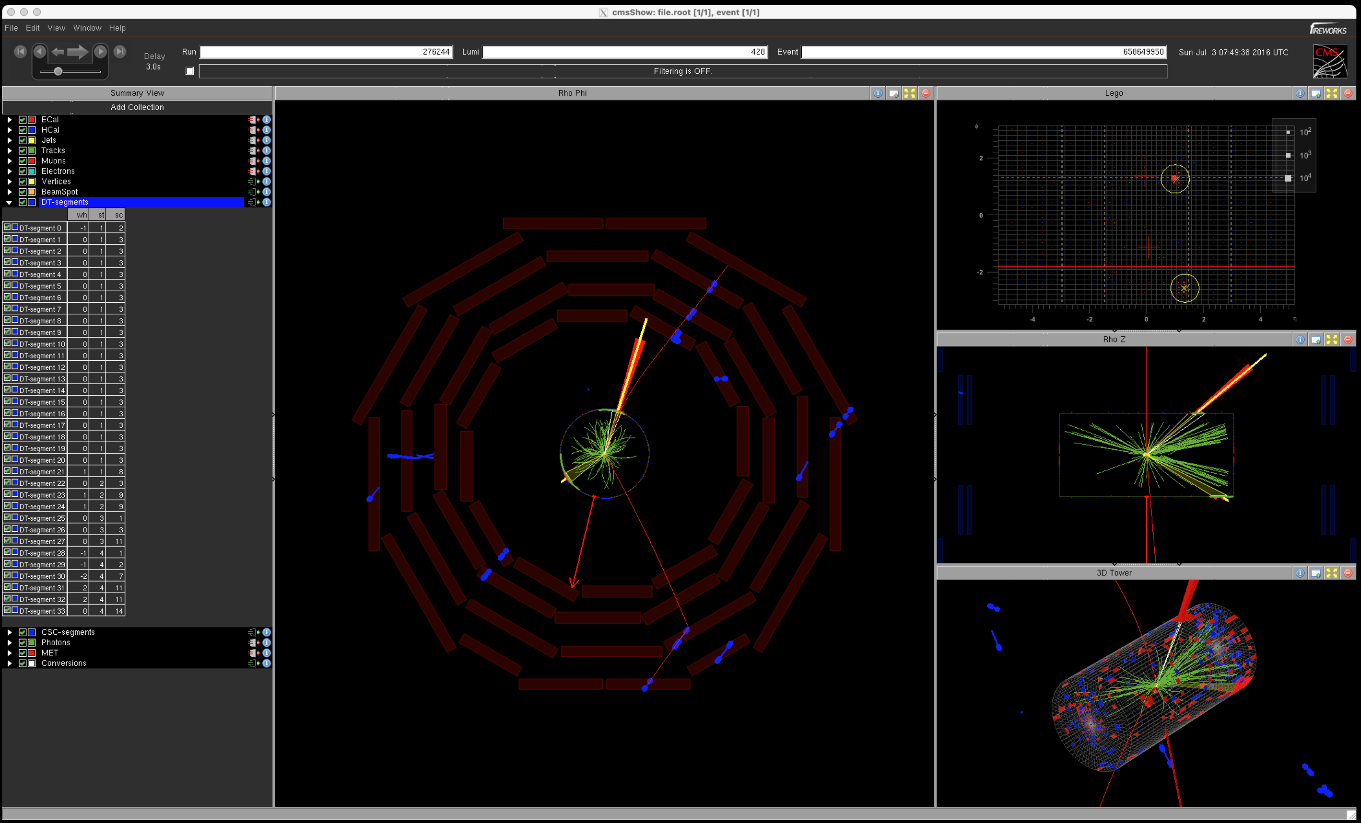Click the red filter icon for Electrons
Screen dimensions: 1361x823
pos(254,171)
